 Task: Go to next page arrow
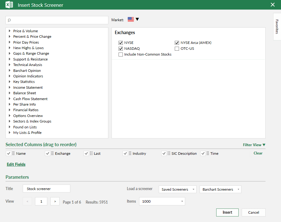tap(55, 201)
